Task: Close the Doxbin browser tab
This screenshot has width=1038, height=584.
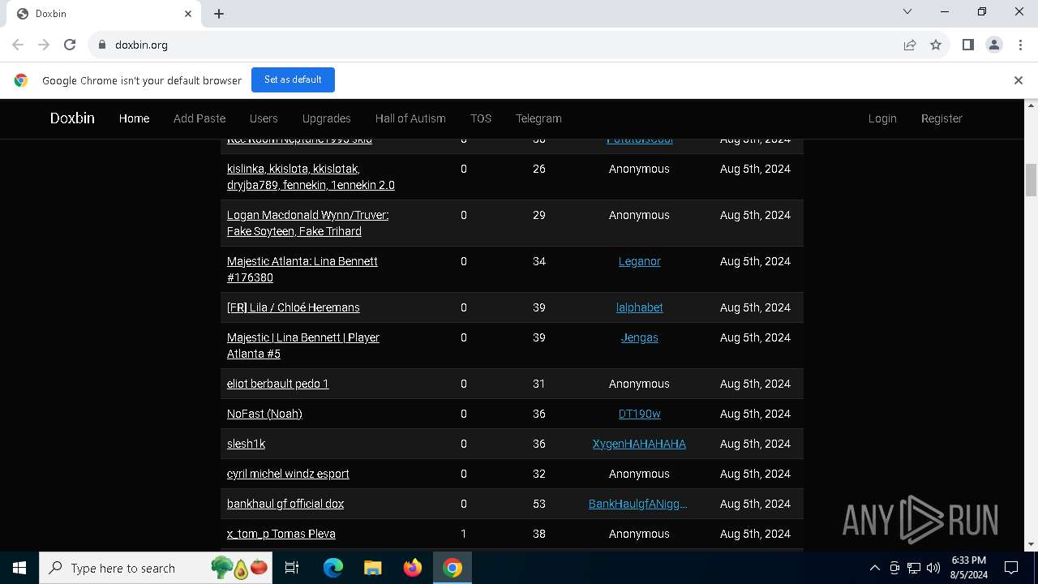Action: pyautogui.click(x=188, y=14)
